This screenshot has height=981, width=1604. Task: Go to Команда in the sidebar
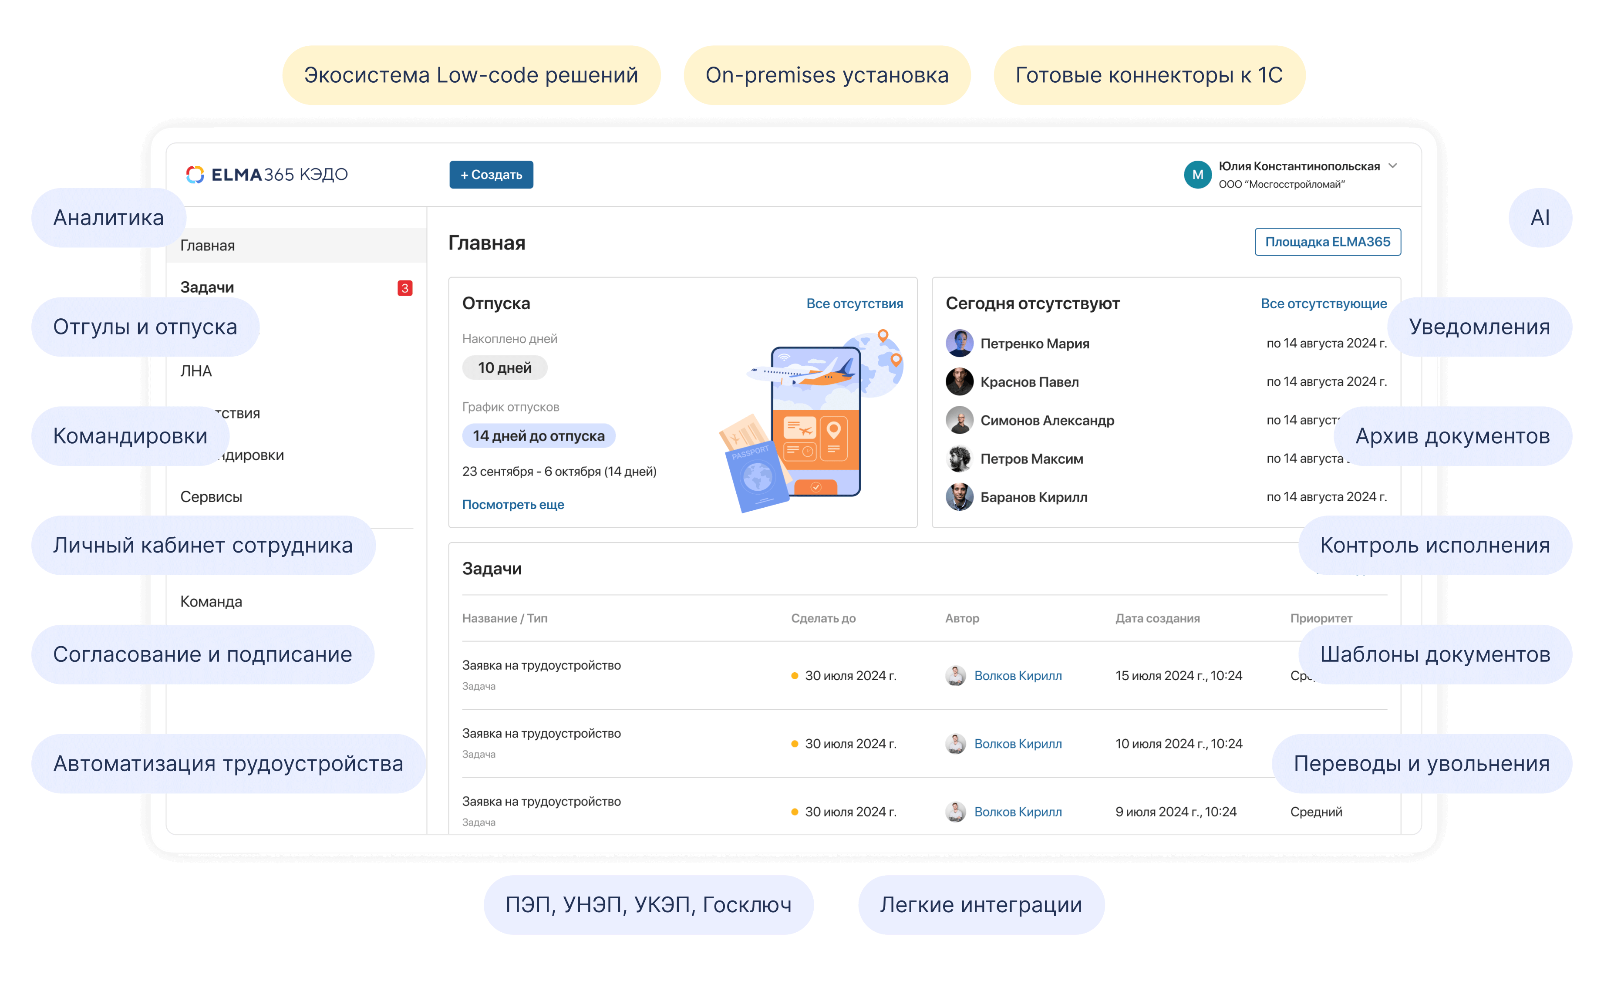click(211, 601)
